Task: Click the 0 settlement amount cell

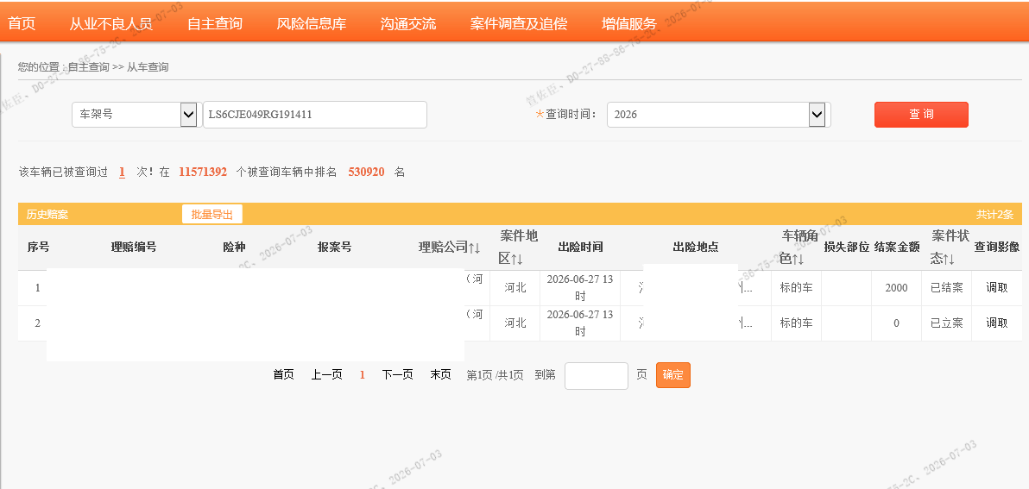Action: (x=896, y=323)
